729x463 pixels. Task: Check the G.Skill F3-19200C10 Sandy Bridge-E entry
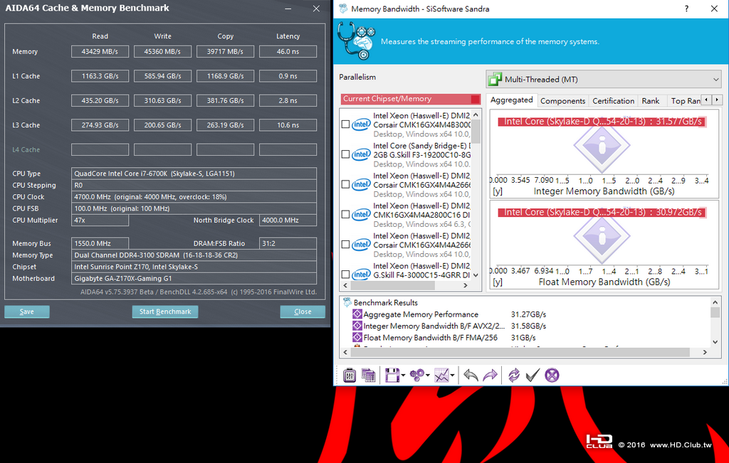pyautogui.click(x=345, y=154)
